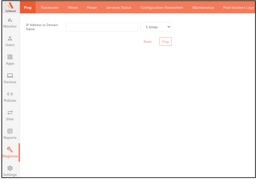Open the Configuration Parameters tab
This screenshot has width=256, height=179.
coord(162,7)
